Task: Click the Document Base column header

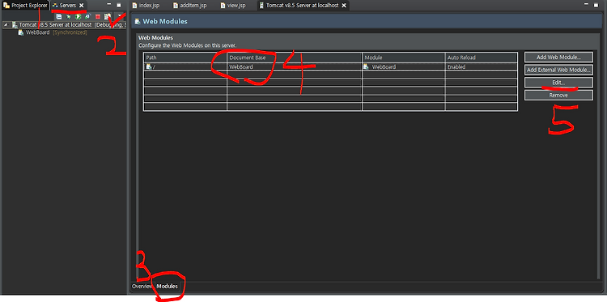Action: point(295,57)
